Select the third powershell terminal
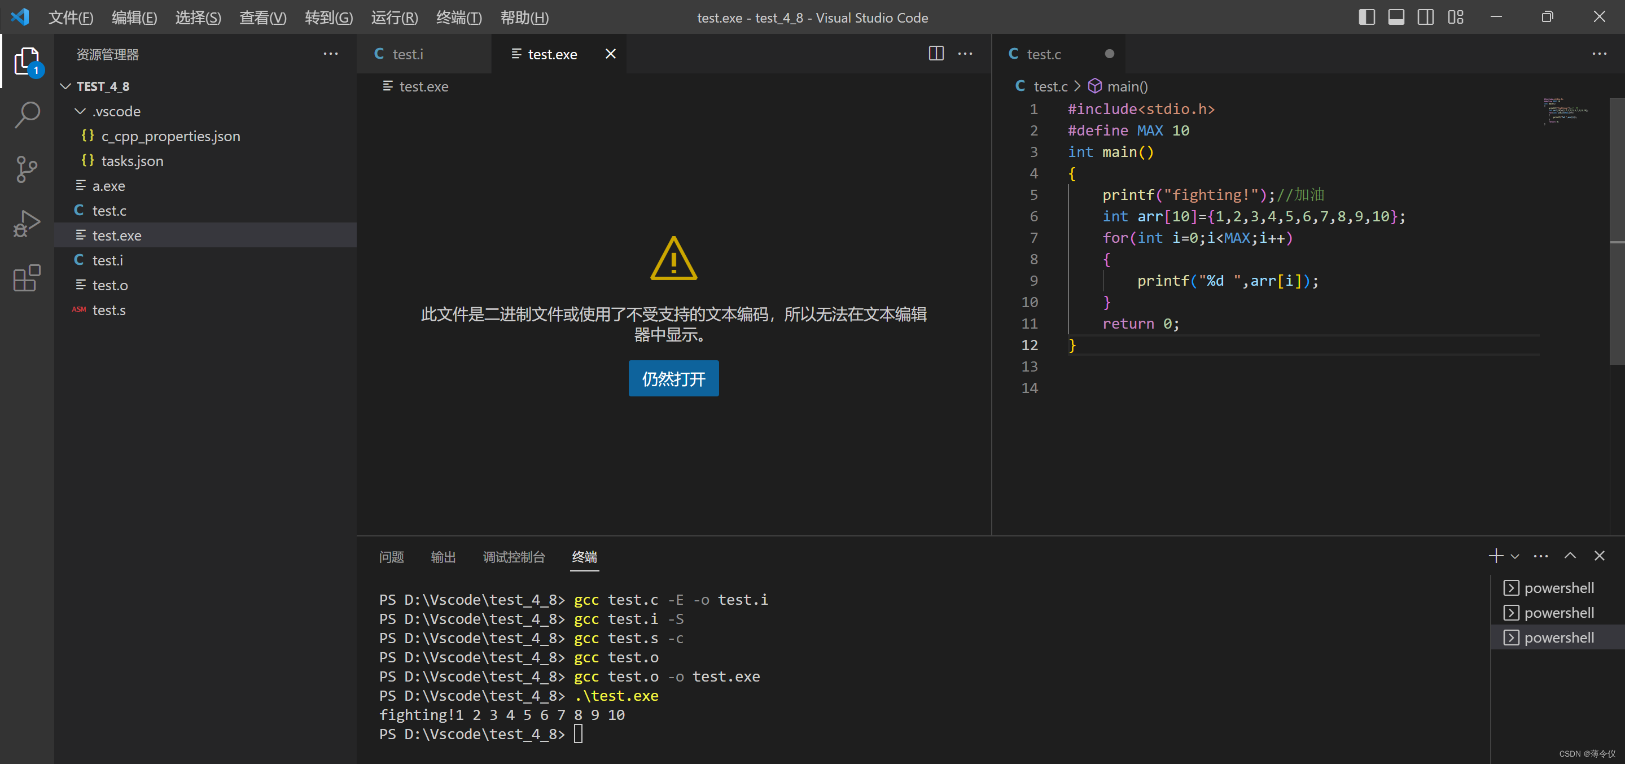 coord(1557,637)
